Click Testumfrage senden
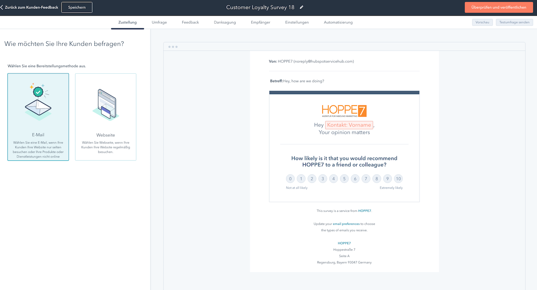537x290 pixels. [x=514, y=22]
